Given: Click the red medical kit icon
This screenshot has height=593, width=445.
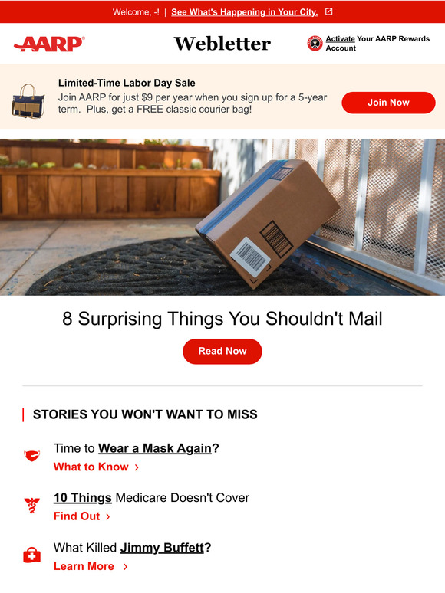Looking at the screenshot, I should click(x=31, y=555).
